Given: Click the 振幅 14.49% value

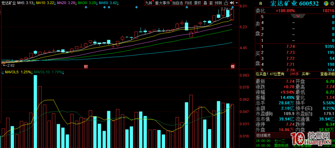Looking at the screenshot, I should click(288, 98).
